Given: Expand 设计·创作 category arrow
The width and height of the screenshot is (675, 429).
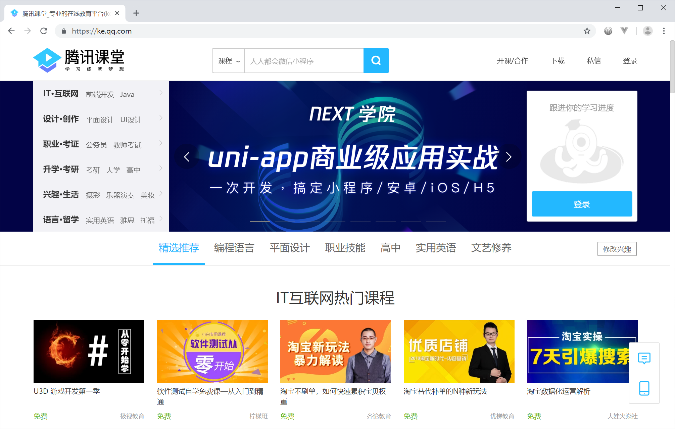Looking at the screenshot, I should (x=161, y=117).
